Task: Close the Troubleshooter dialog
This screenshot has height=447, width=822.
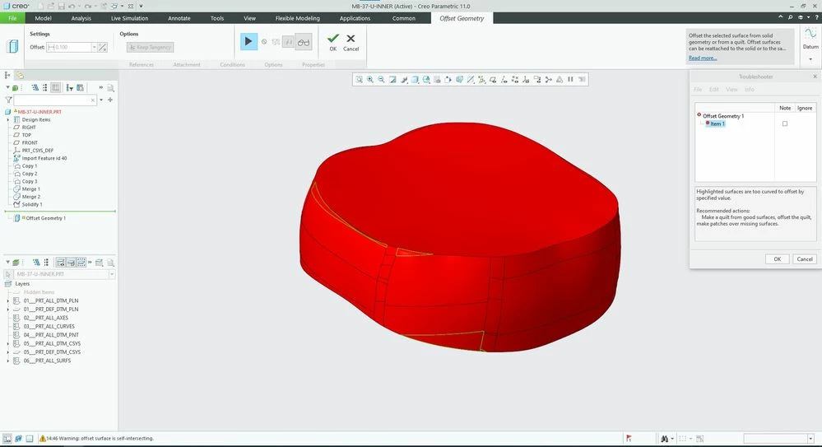Action: click(815, 77)
